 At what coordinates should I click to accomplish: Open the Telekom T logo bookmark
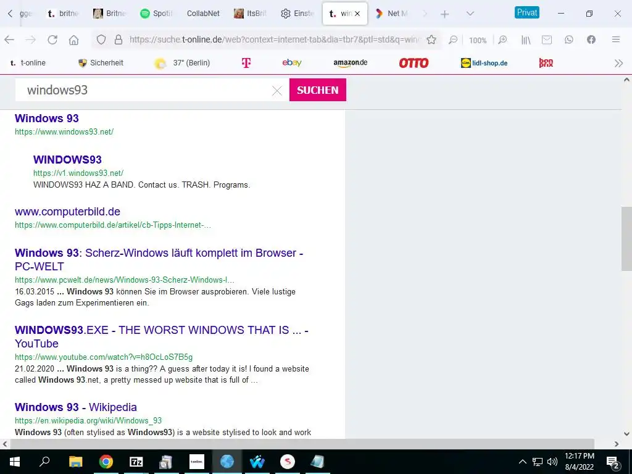246,63
